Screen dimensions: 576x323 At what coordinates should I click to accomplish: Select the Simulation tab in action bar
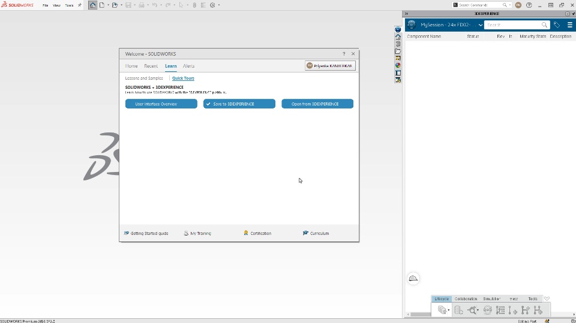tap(492, 299)
